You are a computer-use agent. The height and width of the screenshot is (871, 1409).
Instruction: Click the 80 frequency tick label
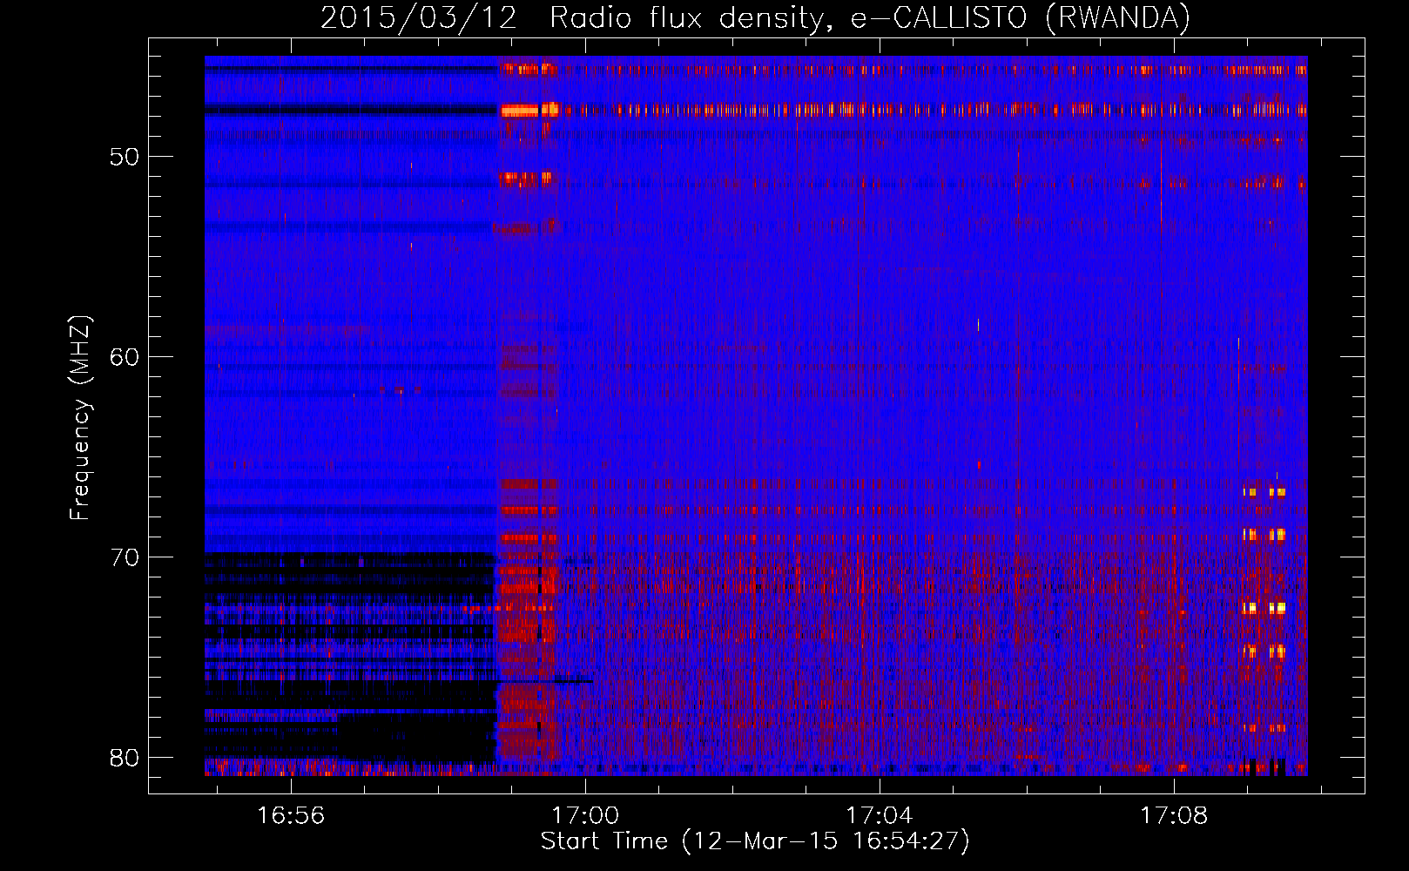(125, 758)
